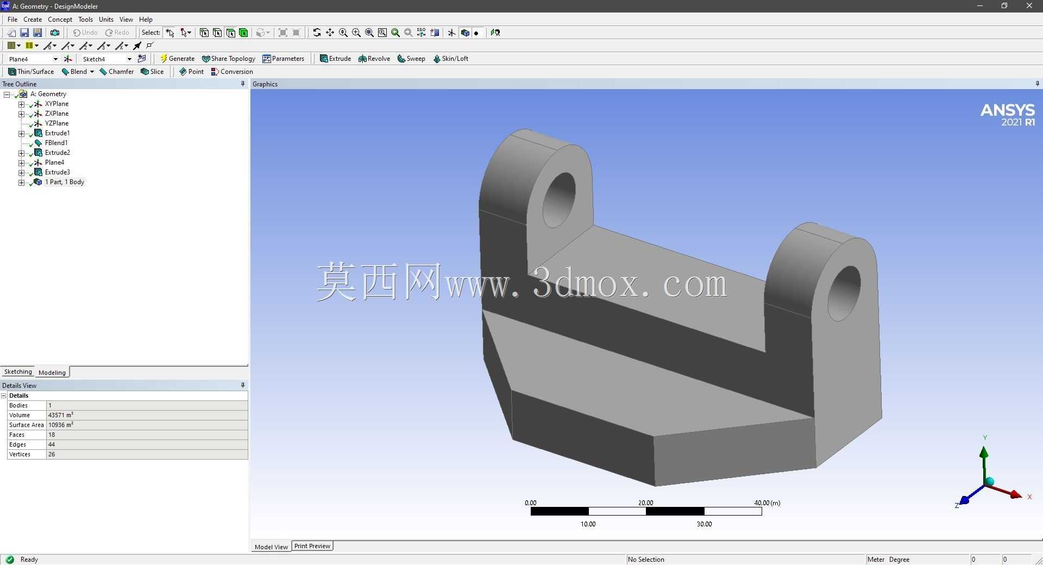
Task: Expand the Extrude3 tree node
Action: pyautogui.click(x=21, y=172)
